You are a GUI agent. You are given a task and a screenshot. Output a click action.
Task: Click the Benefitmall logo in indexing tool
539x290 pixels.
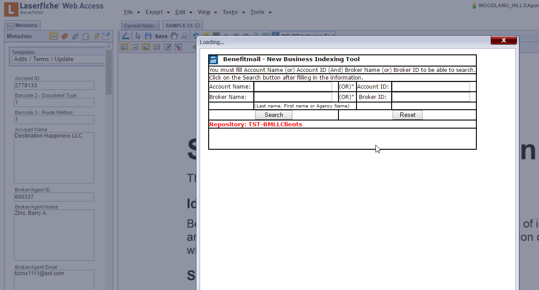click(x=214, y=60)
